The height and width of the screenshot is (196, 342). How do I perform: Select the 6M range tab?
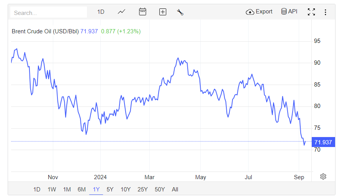[x=82, y=189]
